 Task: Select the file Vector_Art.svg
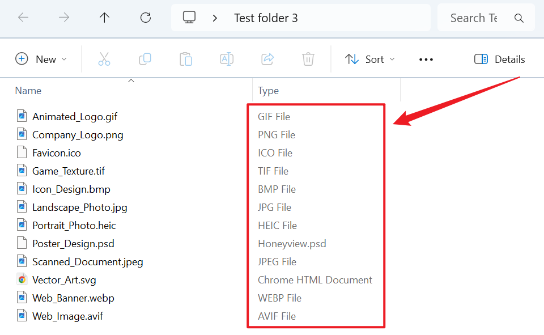64,280
